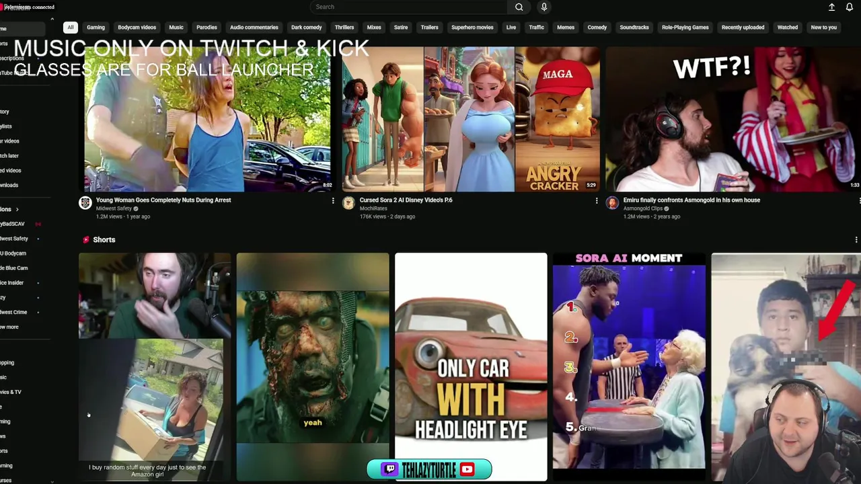861x484 pixels.
Task: Click Asmongold Clips channel avatar beside video title
Action: pos(612,203)
